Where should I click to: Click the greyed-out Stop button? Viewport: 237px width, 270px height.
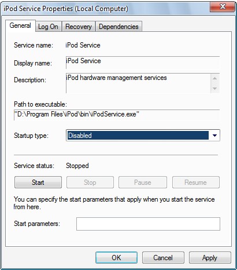[x=90, y=183]
